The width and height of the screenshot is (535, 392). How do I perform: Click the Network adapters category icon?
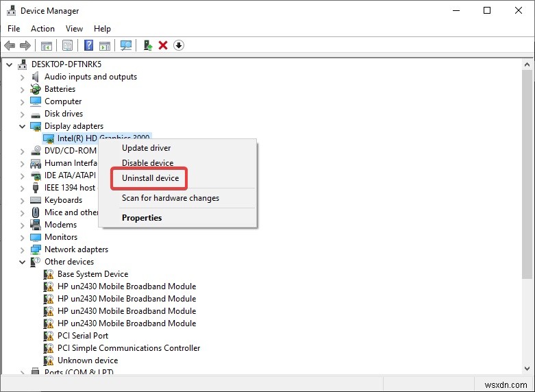click(36, 249)
